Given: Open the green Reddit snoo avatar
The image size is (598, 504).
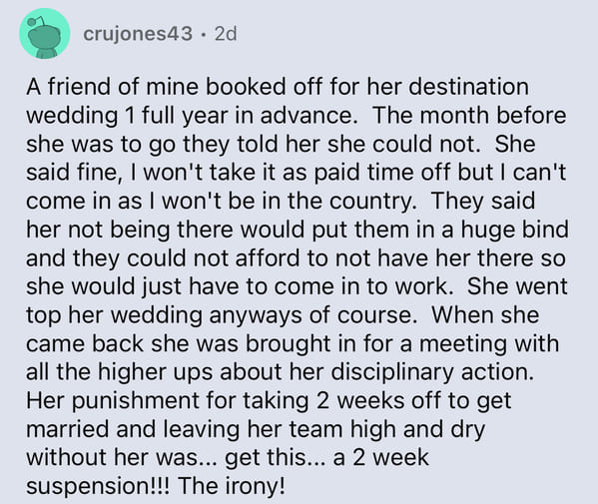Looking at the screenshot, I should tap(45, 33).
